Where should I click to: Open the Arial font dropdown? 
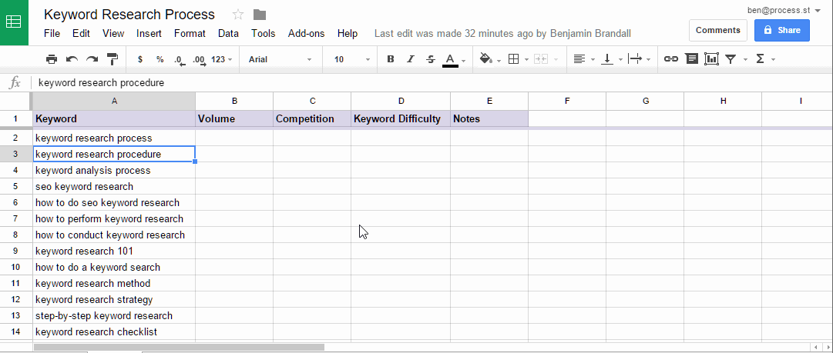[280, 59]
